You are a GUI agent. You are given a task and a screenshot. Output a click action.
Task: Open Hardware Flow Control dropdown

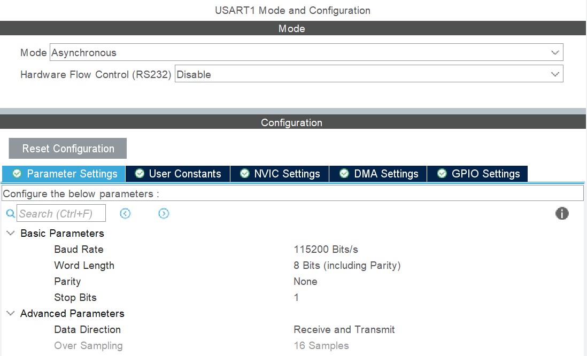pos(369,74)
